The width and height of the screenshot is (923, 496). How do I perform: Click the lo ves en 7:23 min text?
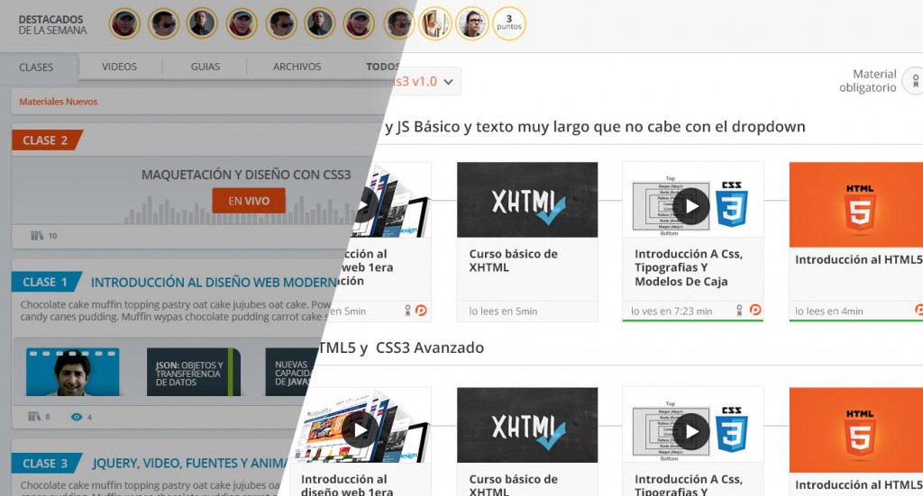[x=671, y=311]
